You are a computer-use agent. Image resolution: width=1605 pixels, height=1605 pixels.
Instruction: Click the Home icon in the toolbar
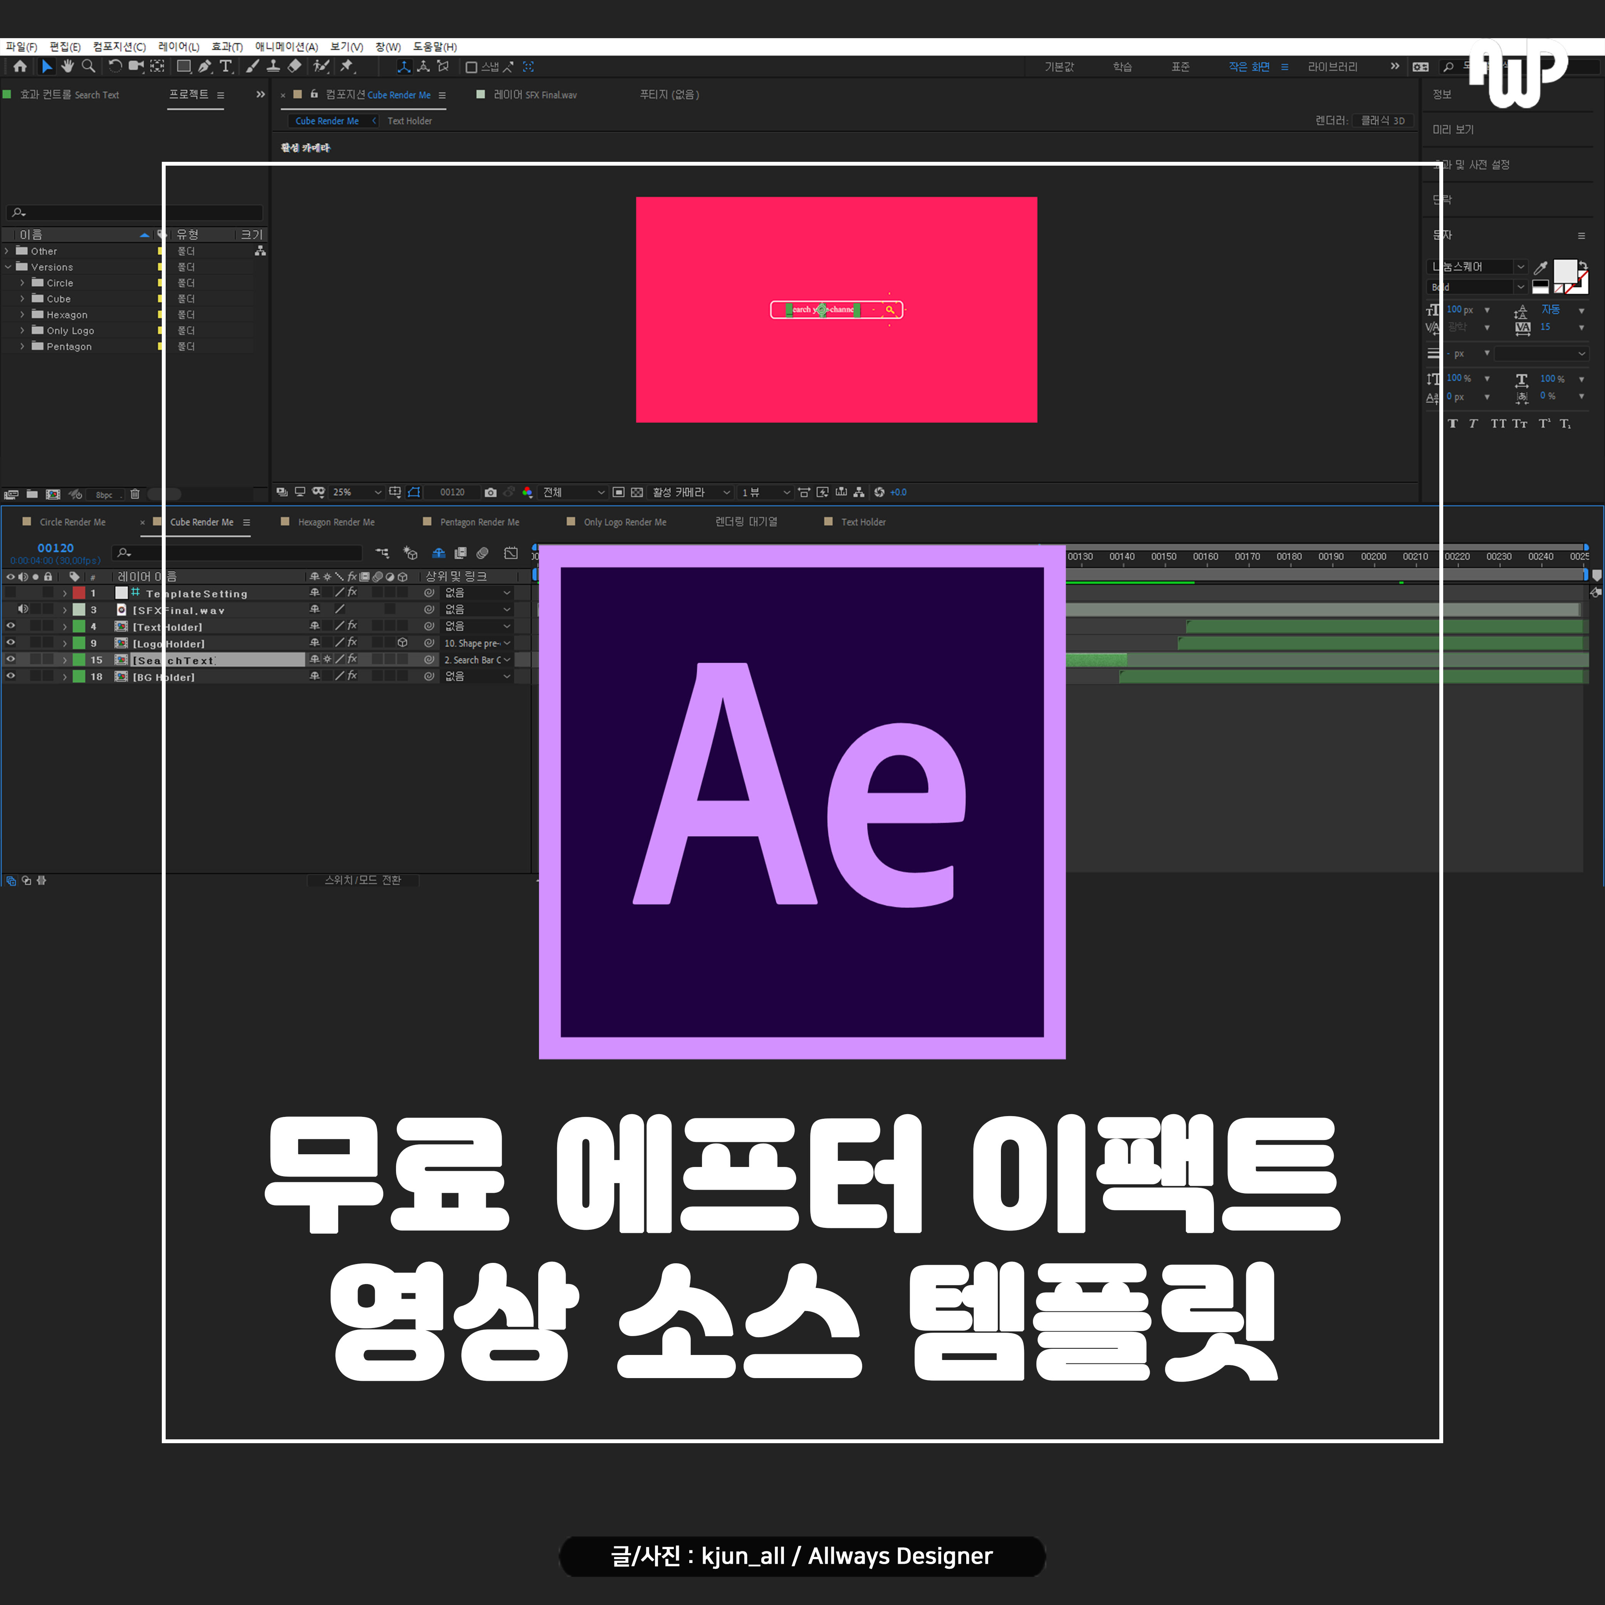[20, 67]
